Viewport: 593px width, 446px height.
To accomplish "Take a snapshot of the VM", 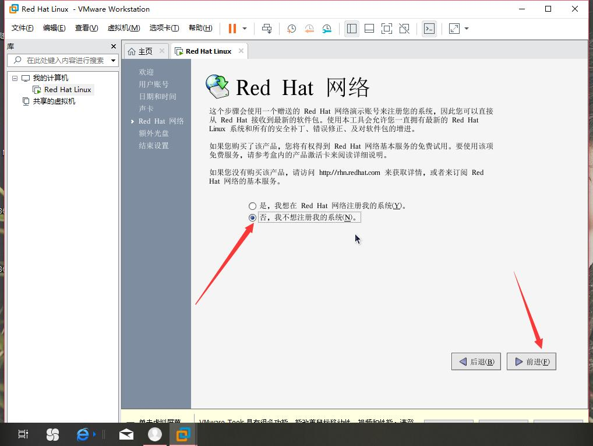I will (292, 29).
